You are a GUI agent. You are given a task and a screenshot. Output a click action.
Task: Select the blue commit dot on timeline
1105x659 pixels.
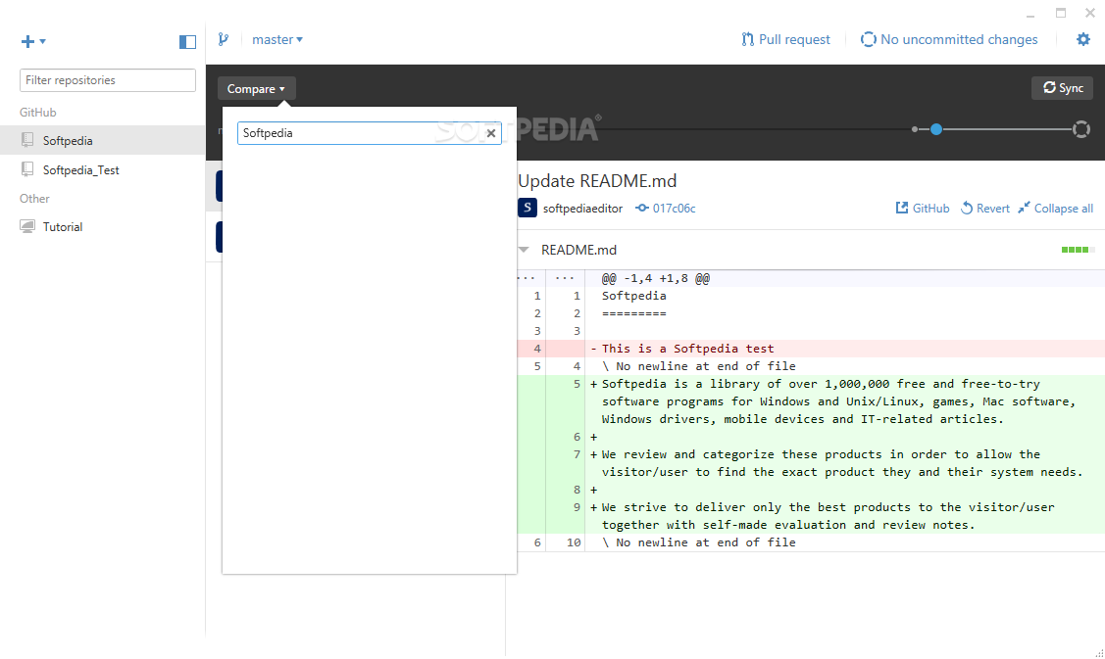[x=935, y=129]
